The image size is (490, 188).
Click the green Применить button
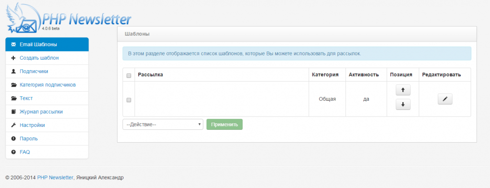click(224, 125)
